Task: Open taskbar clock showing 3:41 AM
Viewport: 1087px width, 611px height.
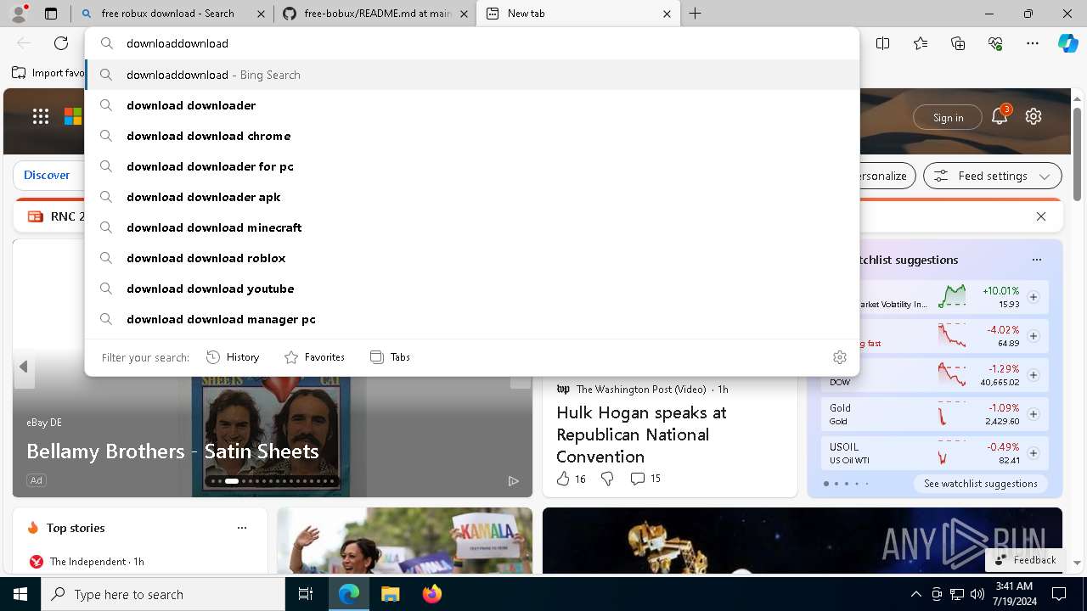Action: pos(1014,594)
